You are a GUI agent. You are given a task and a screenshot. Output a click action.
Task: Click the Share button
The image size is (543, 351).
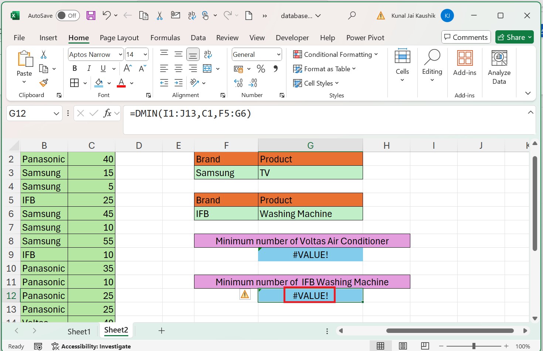(x=515, y=37)
